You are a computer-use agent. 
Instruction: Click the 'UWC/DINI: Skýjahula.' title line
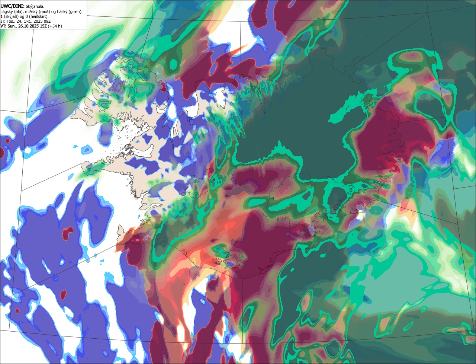point(22,6)
